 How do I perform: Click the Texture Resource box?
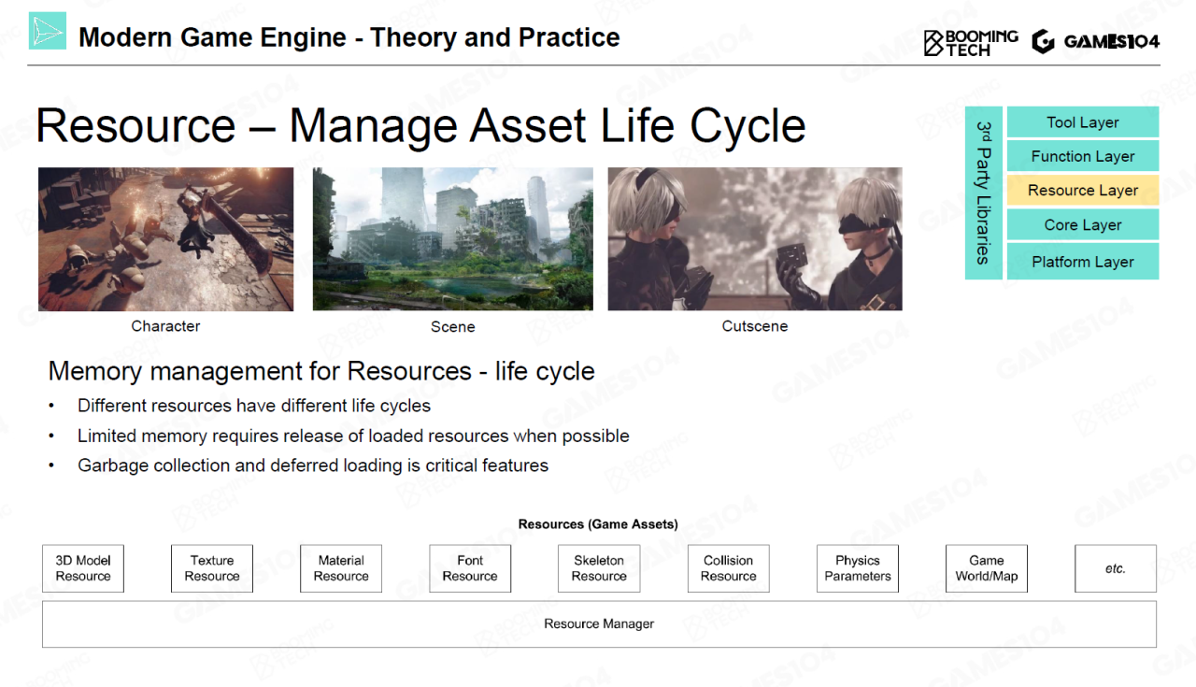pyautogui.click(x=212, y=568)
